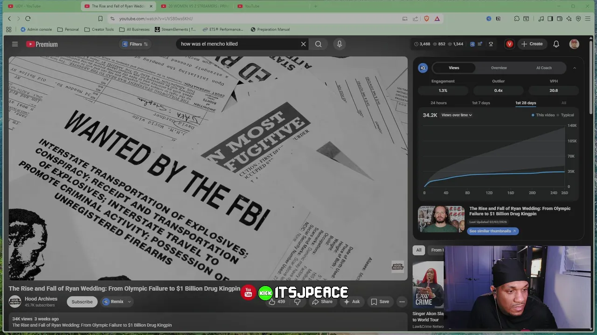Open Personal bookmark folder
Image resolution: width=597 pixels, height=335 pixels.
(x=68, y=29)
